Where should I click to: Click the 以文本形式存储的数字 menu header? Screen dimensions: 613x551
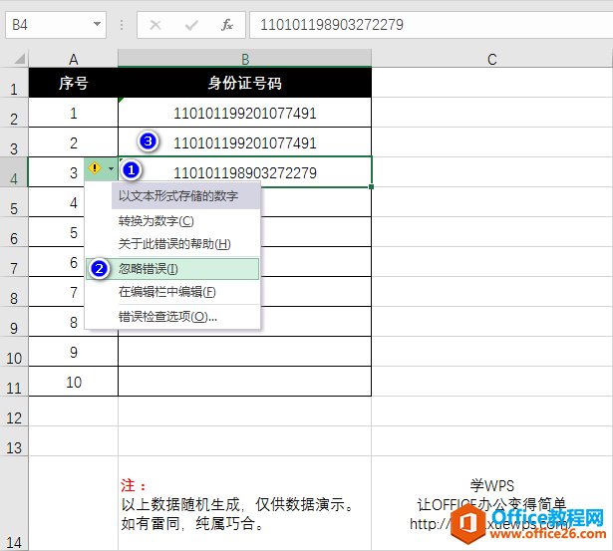[186, 195]
